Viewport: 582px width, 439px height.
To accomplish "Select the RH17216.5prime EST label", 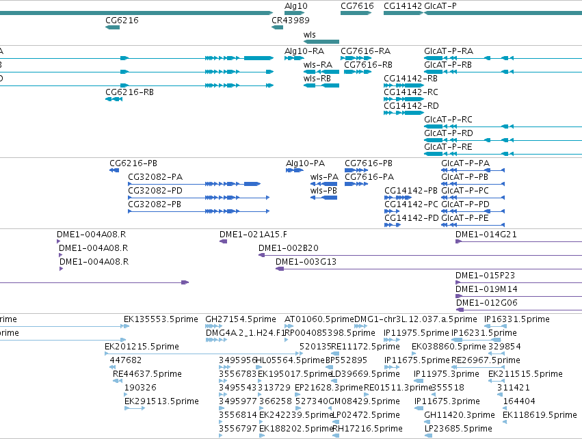I will (x=367, y=429).
